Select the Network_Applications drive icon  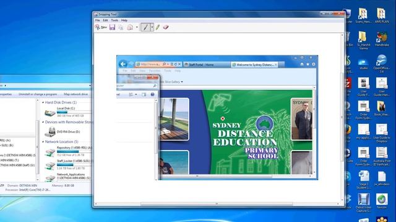pyautogui.click(x=49, y=178)
